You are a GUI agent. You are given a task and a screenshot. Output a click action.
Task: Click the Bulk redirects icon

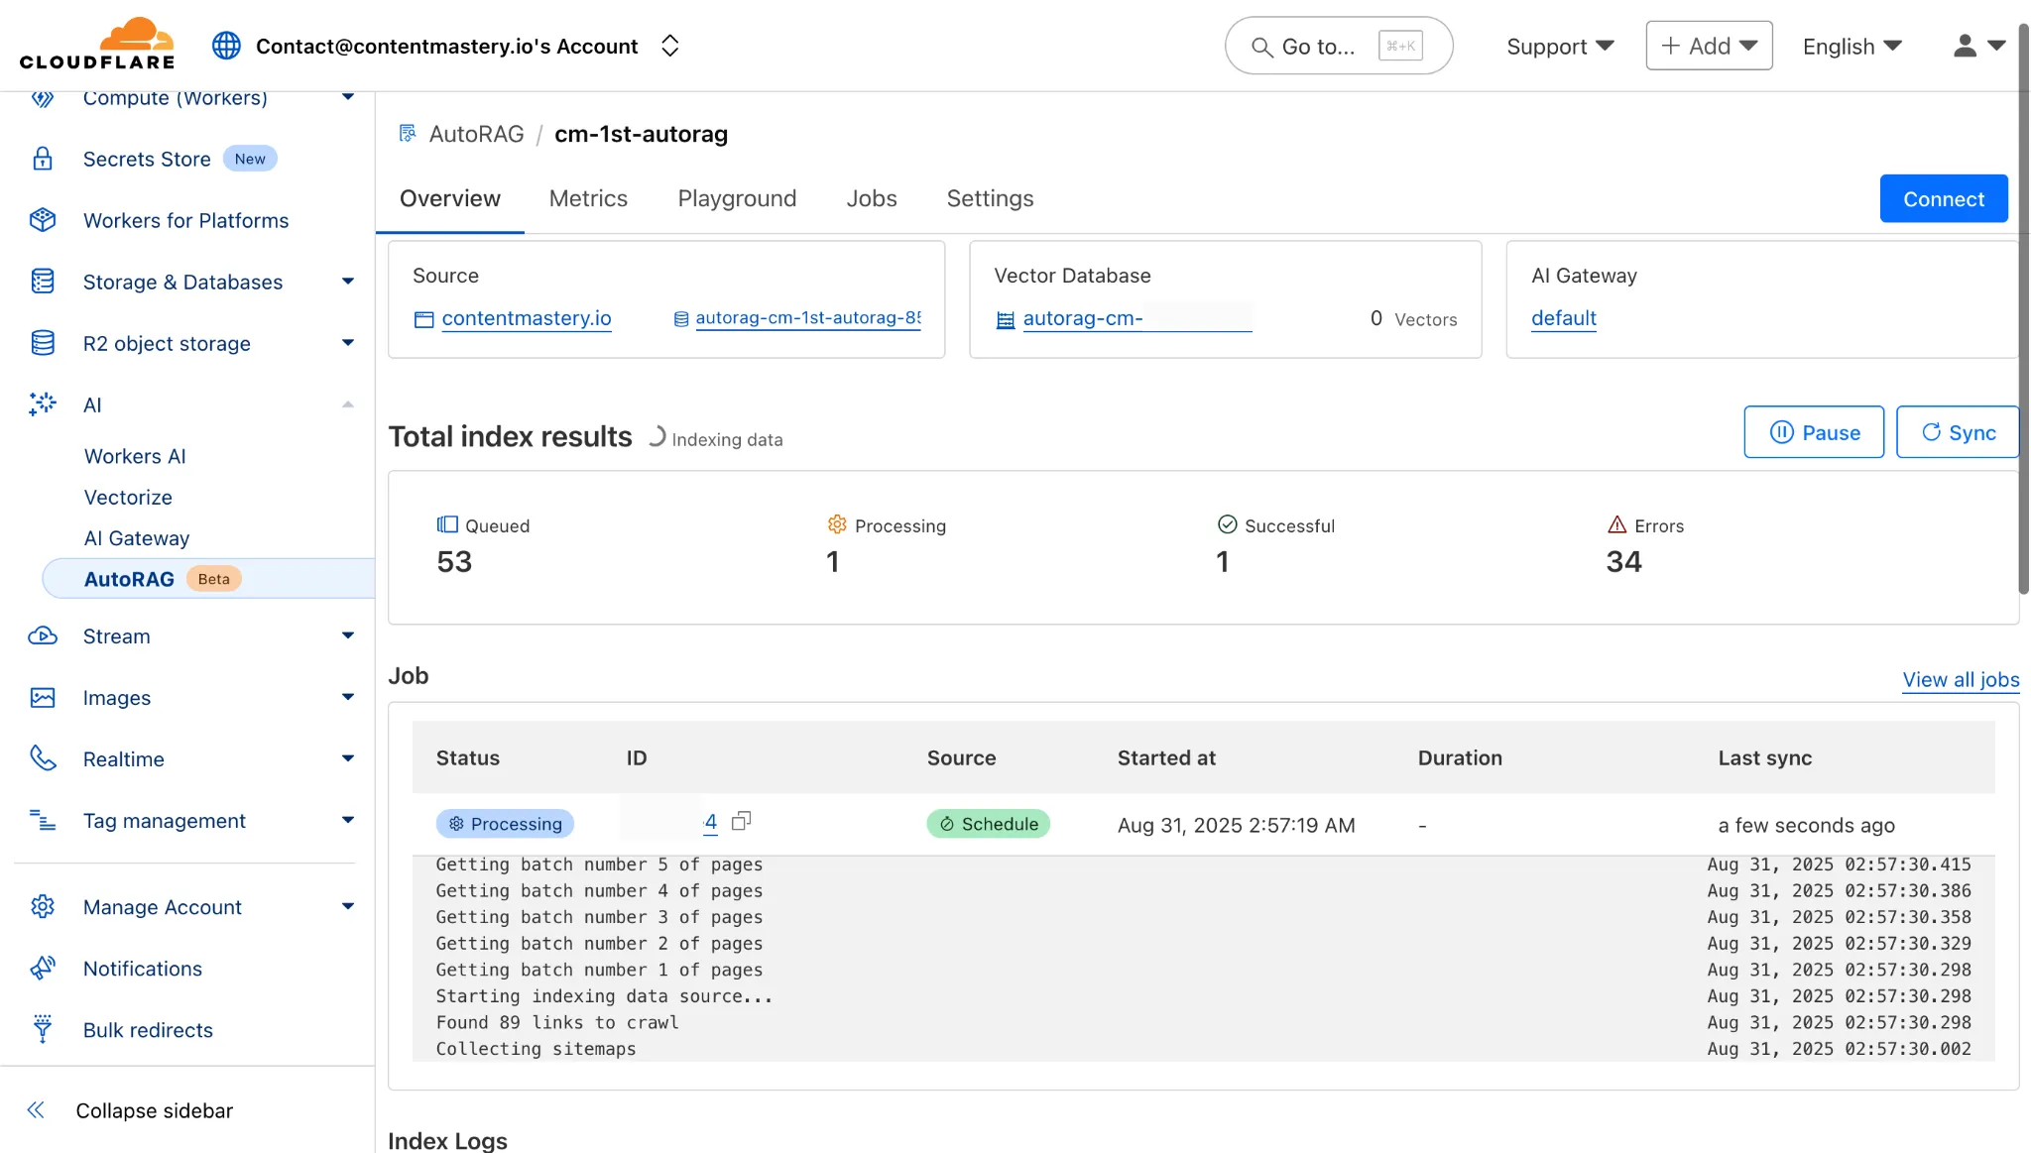(x=43, y=1029)
